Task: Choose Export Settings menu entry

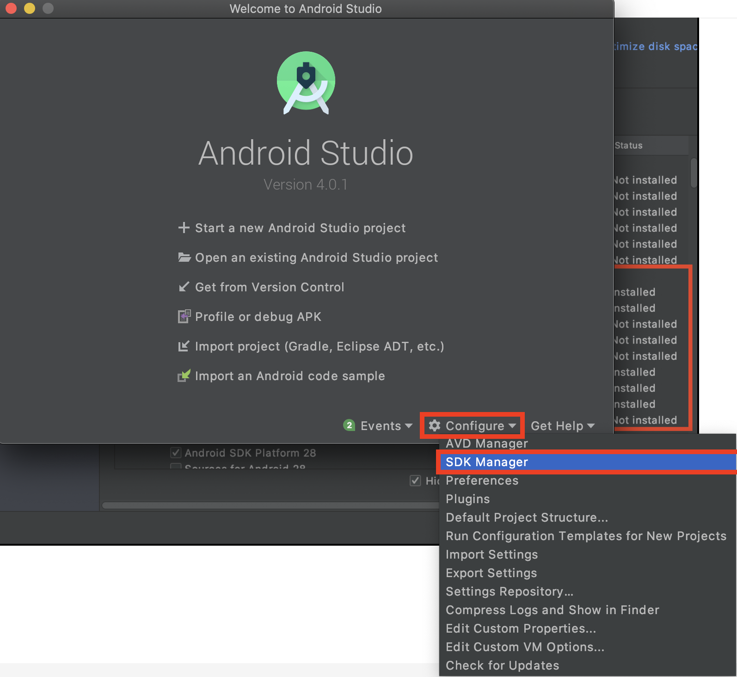Action: click(587, 573)
